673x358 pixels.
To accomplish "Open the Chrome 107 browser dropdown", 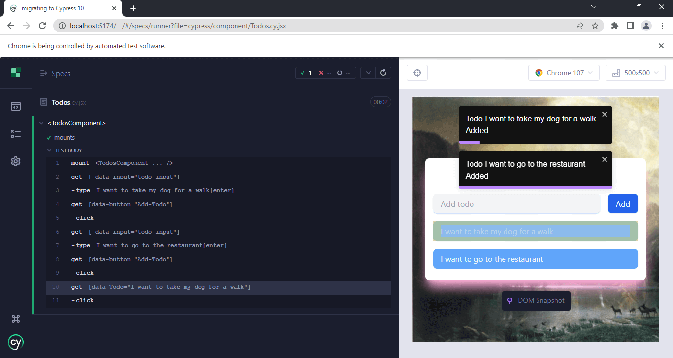I will pos(564,72).
